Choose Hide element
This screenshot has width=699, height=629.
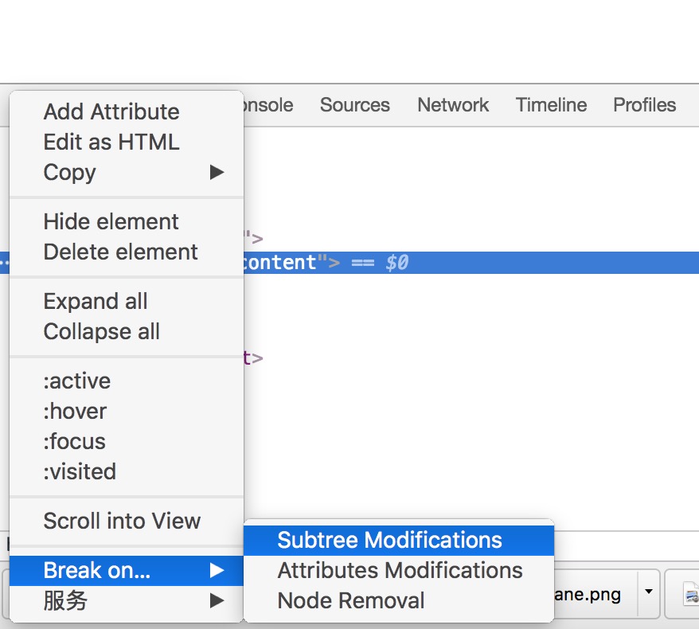127,221
